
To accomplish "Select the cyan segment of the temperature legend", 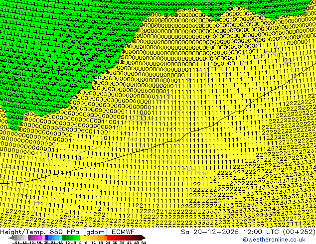I will click(x=59, y=238).
